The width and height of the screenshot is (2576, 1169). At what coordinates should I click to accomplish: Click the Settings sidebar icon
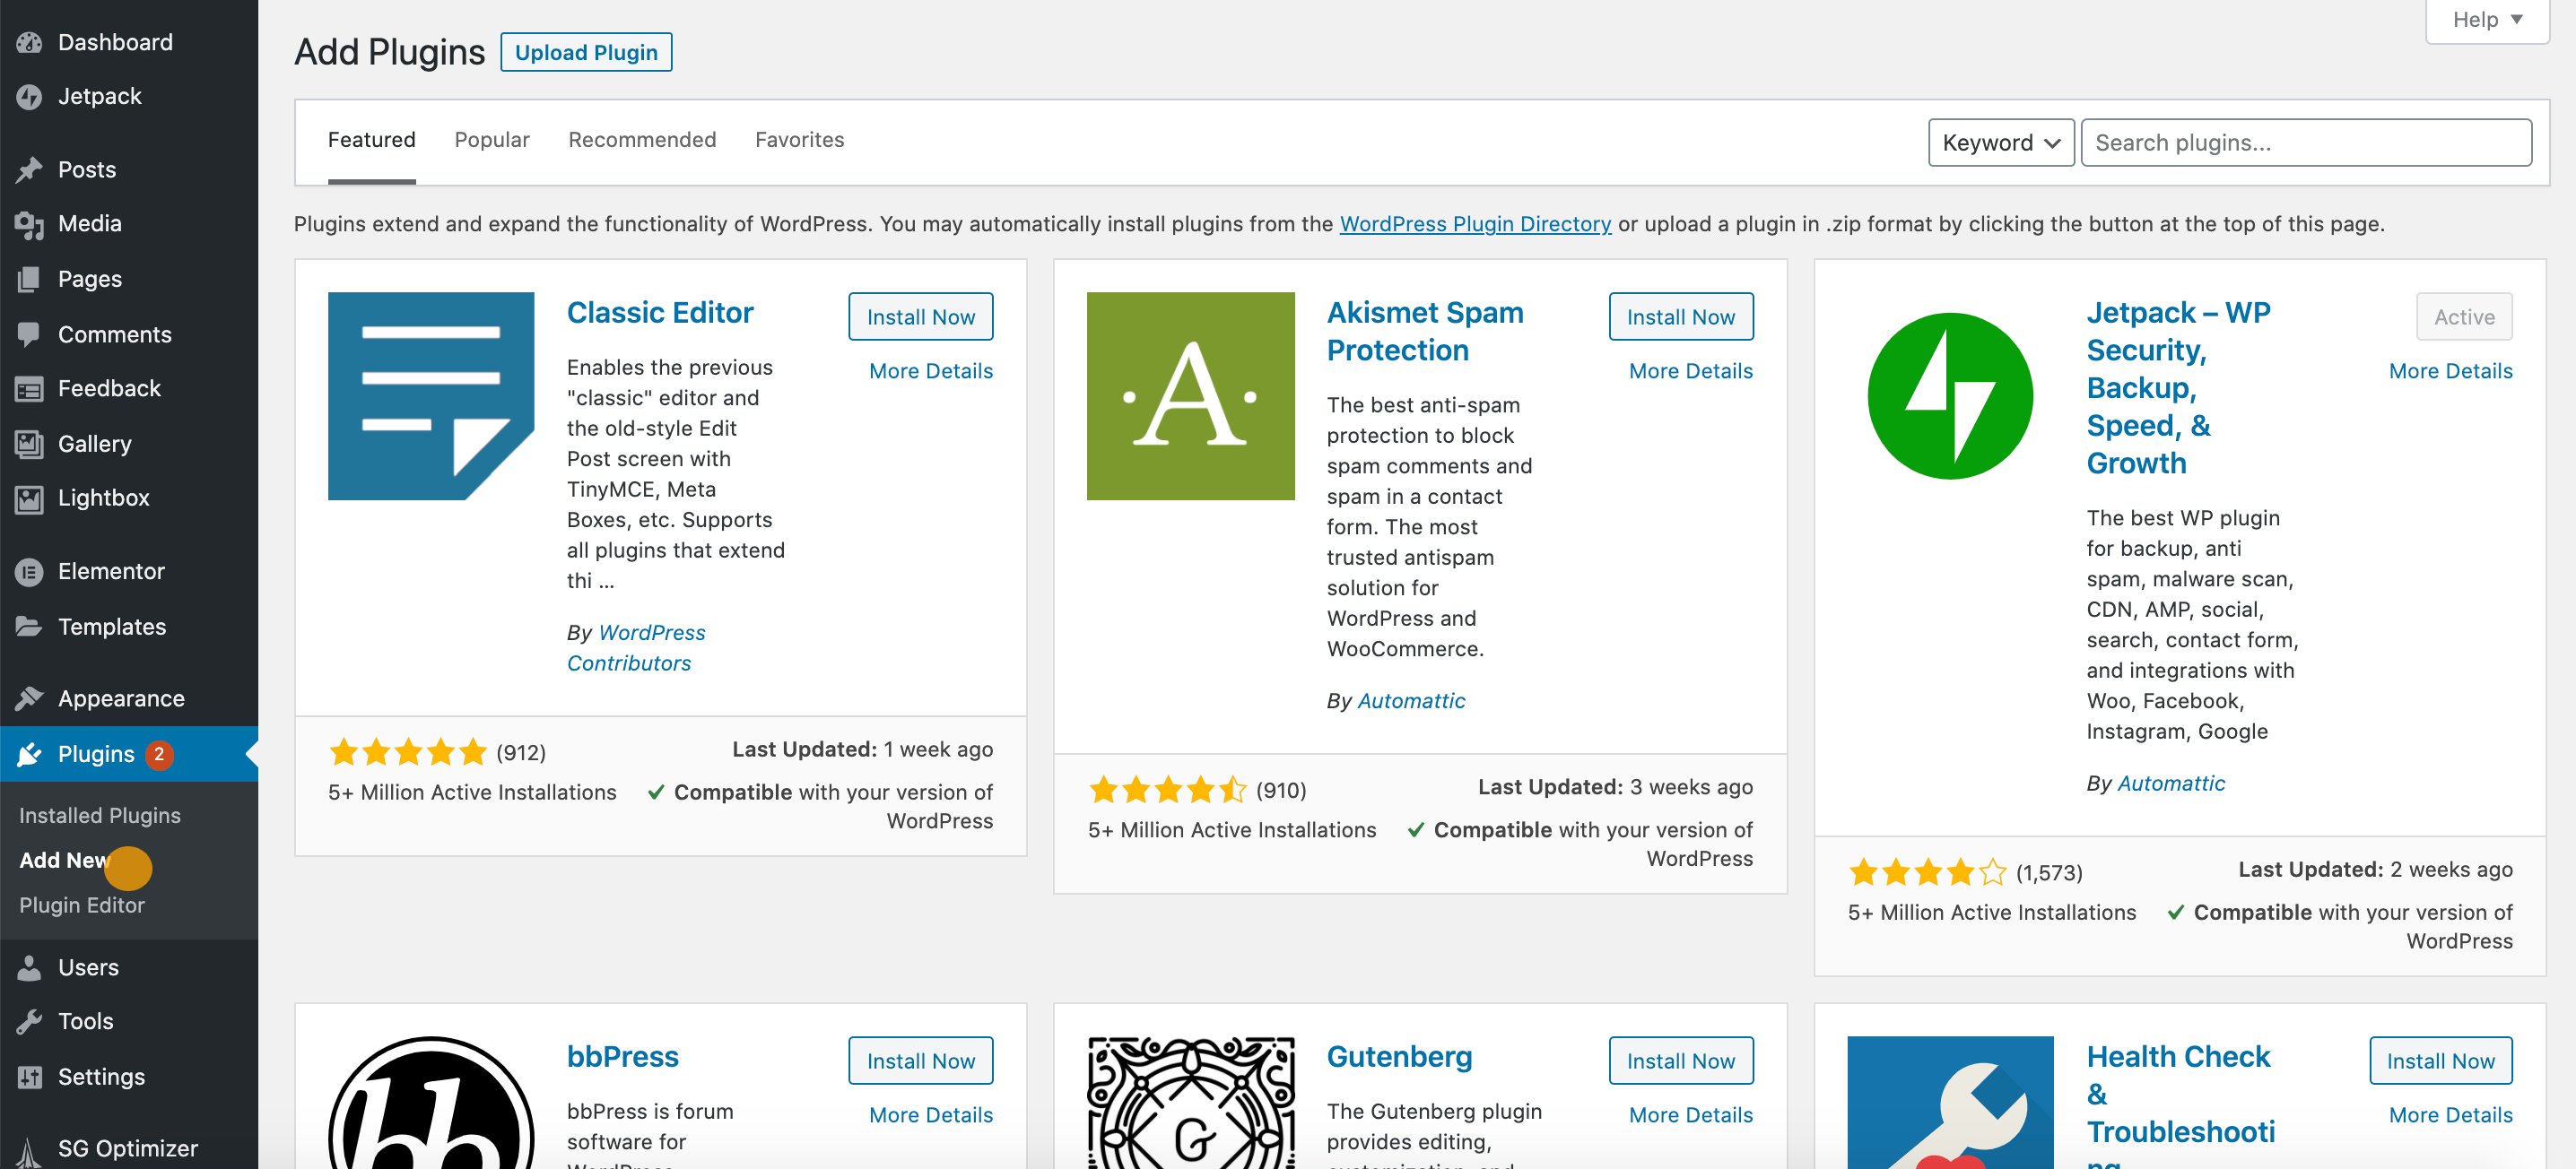click(x=29, y=1077)
